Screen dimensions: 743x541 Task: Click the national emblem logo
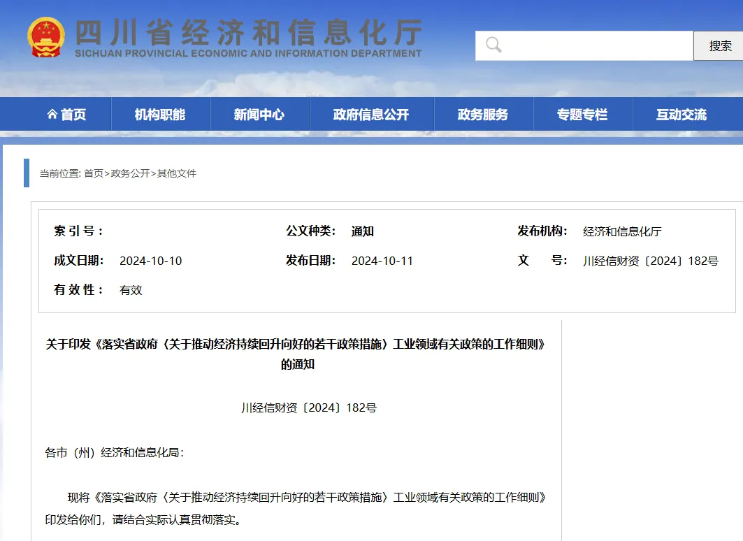[x=47, y=37]
